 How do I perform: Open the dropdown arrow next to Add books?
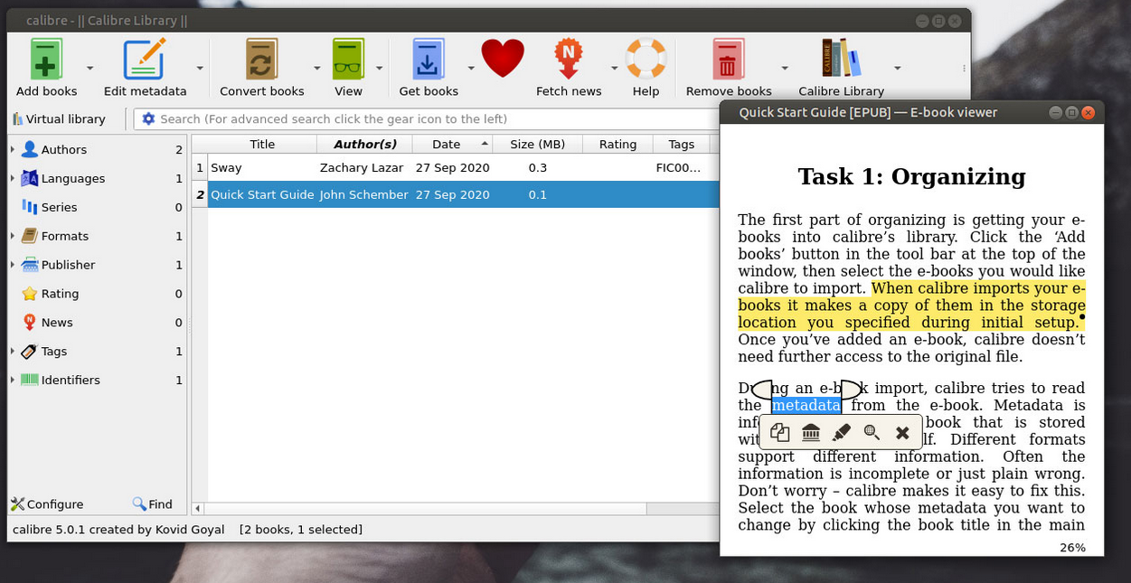coord(90,68)
